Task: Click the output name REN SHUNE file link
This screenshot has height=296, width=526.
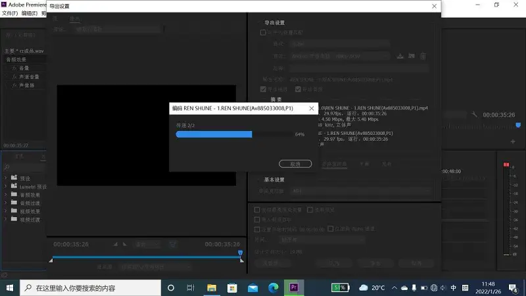Action: pos(341,80)
